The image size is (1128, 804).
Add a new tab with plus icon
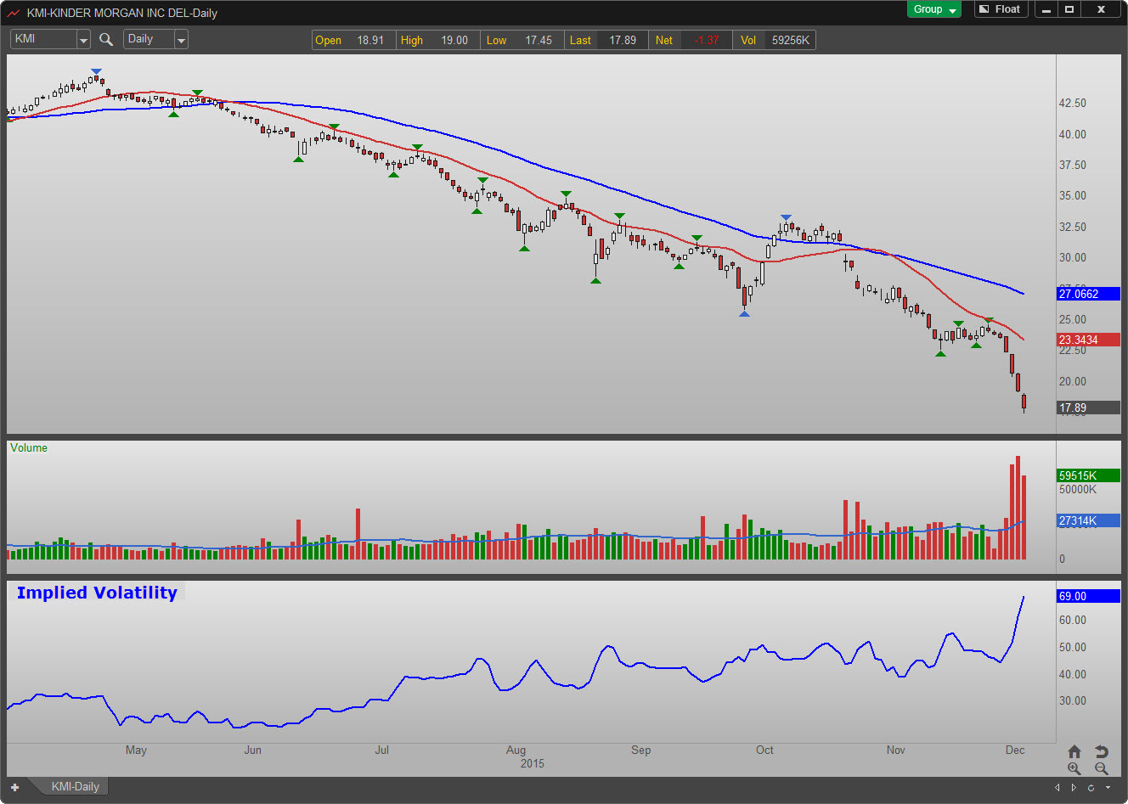click(14, 787)
